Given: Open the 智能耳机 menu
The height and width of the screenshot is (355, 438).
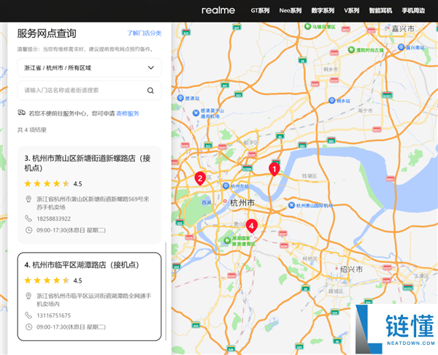Looking at the screenshot, I should (x=380, y=11).
